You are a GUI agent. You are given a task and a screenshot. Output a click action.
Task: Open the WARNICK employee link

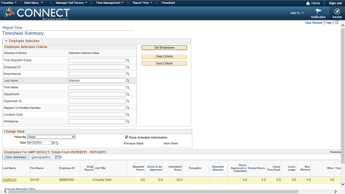click(x=10, y=179)
